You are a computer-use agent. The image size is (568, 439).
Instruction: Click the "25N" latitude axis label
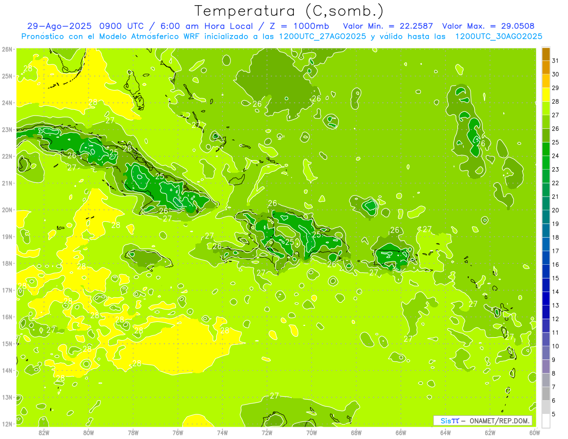tap(7, 76)
